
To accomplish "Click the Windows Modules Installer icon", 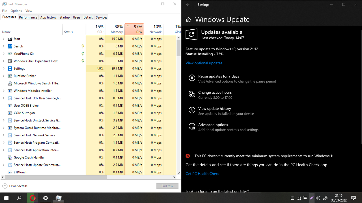I will [10, 91].
